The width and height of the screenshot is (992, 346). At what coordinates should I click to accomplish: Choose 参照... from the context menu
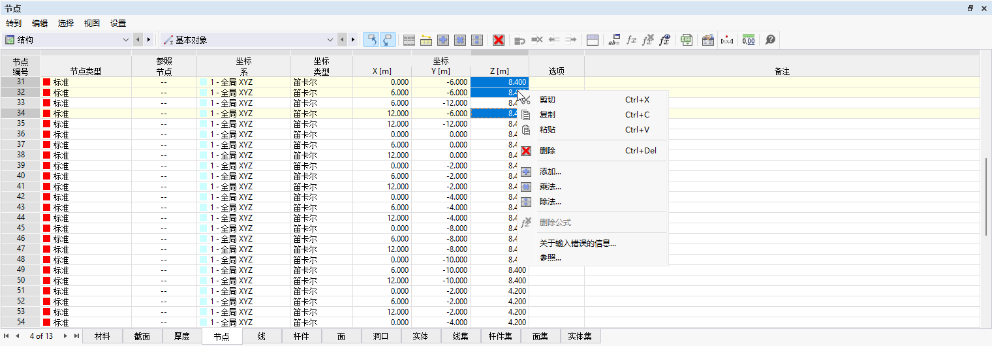click(x=593, y=258)
